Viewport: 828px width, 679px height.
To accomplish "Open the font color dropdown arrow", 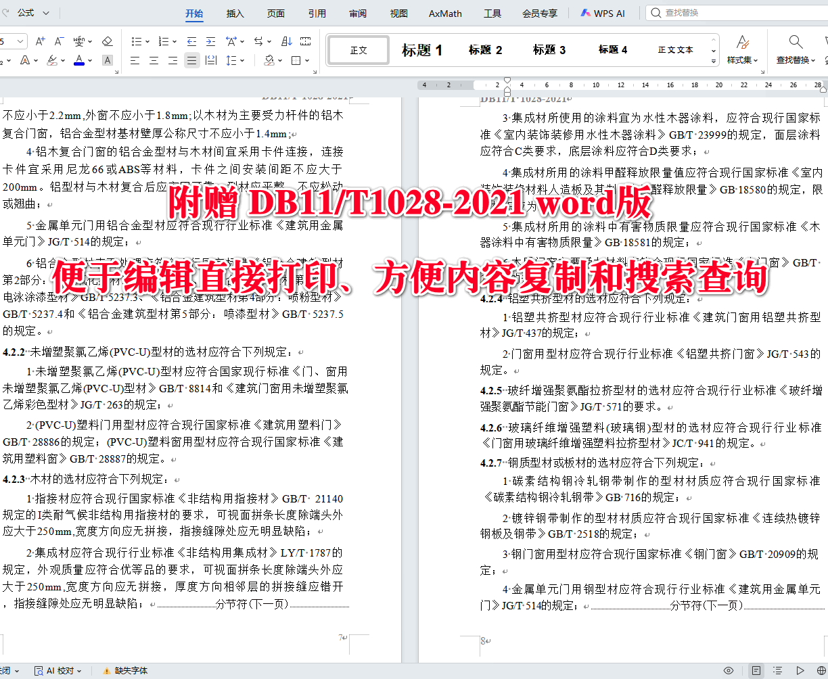I will pyautogui.click(x=90, y=61).
